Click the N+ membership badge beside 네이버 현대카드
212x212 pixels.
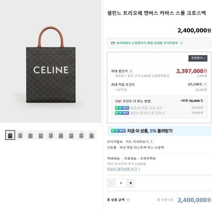[x=122, y=113]
